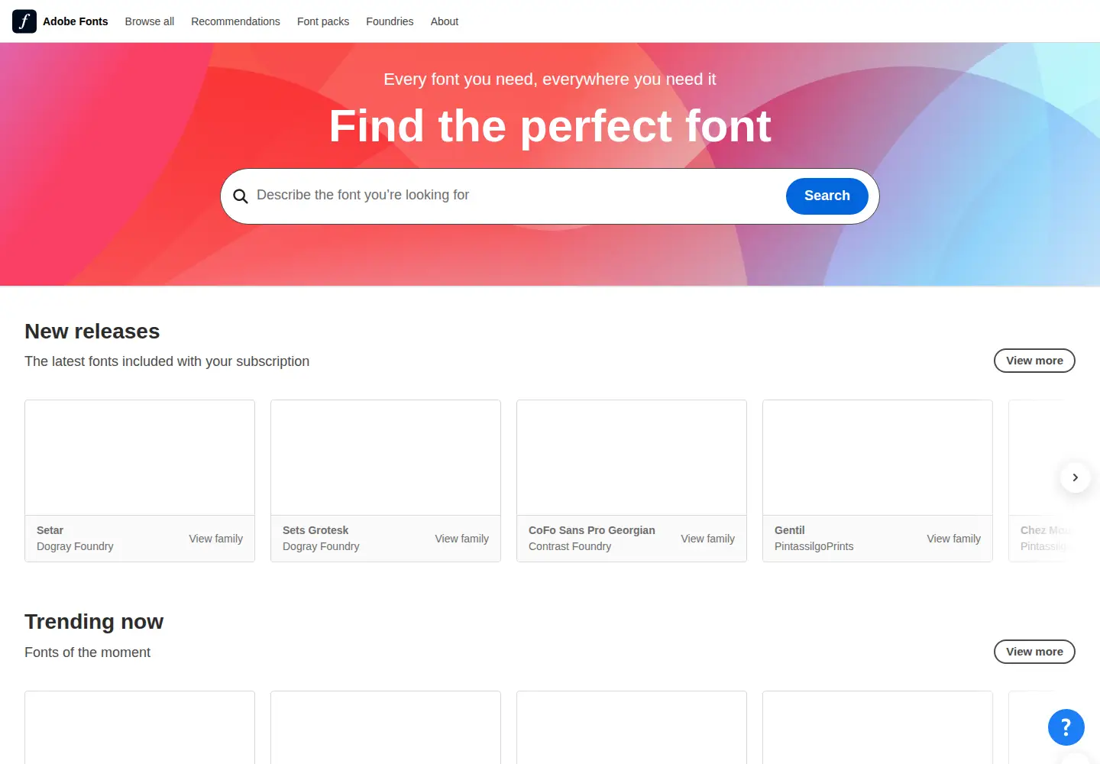
Task: Open the Sets Grotesk font preview thumbnail
Action: (386, 458)
